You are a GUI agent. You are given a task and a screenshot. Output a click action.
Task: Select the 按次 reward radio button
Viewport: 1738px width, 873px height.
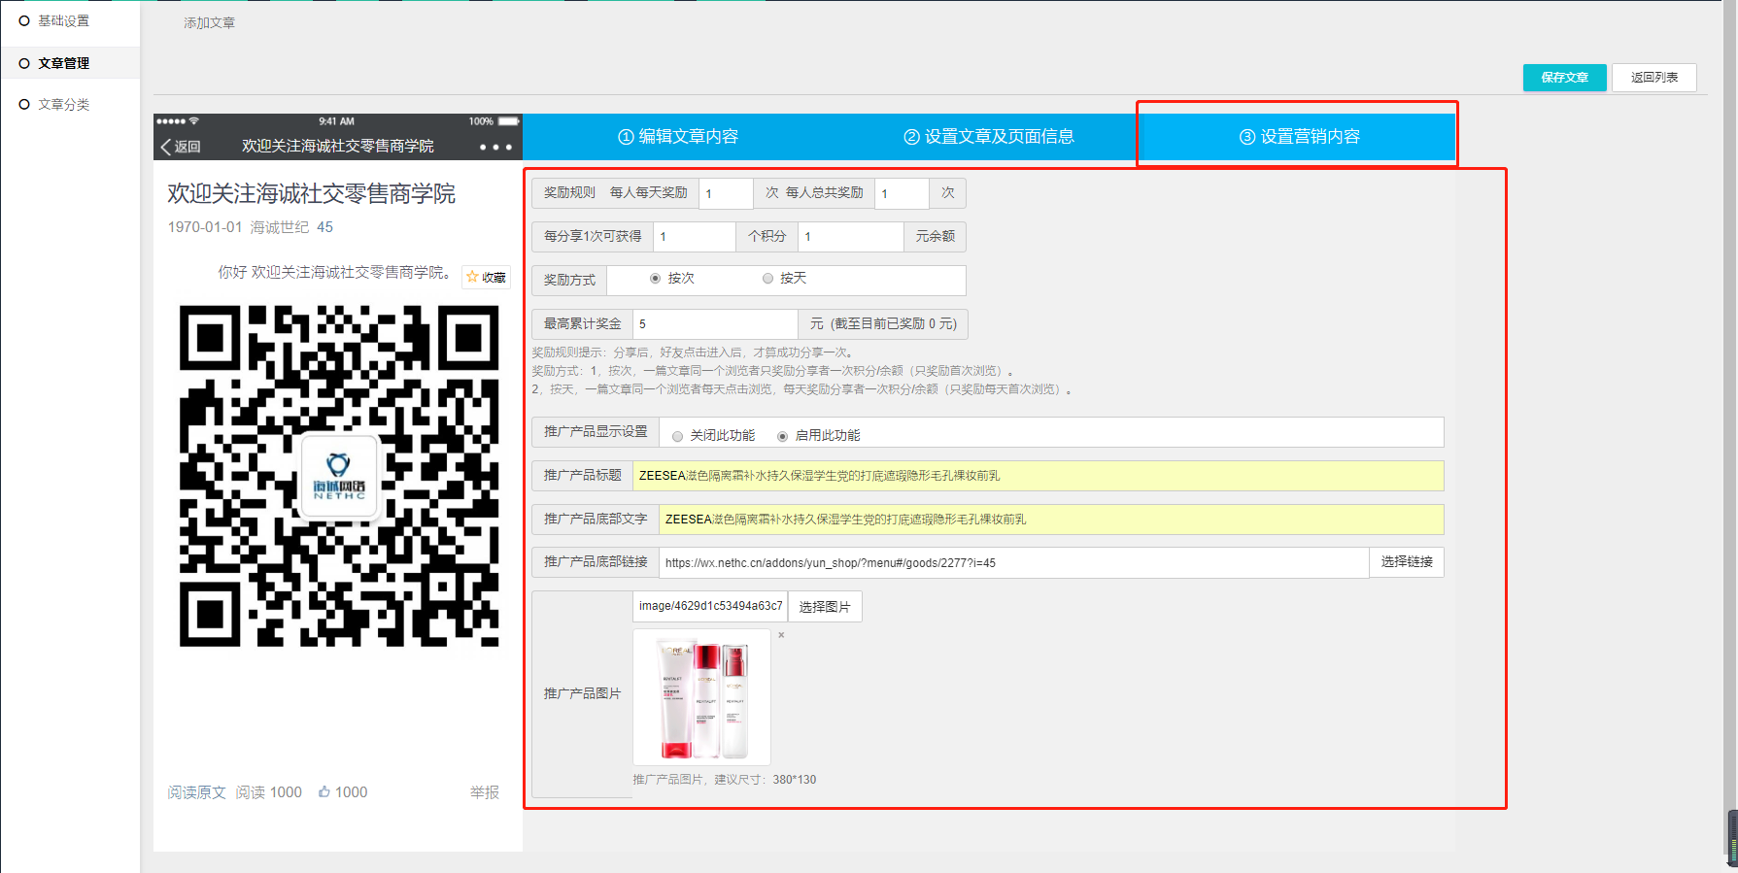pos(656,279)
